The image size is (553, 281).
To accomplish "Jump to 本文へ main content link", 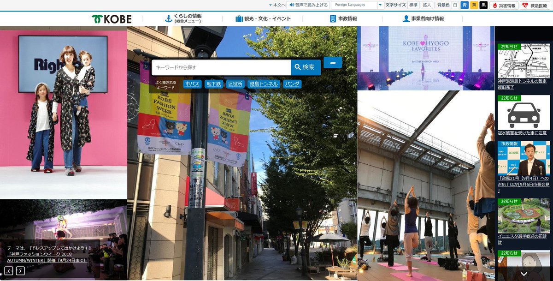I will coord(277,5).
